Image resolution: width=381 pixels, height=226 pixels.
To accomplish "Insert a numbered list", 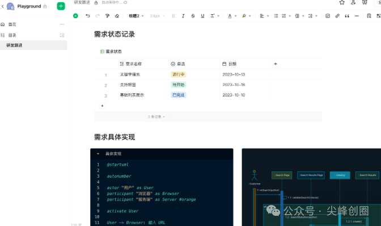I will coord(284,16).
